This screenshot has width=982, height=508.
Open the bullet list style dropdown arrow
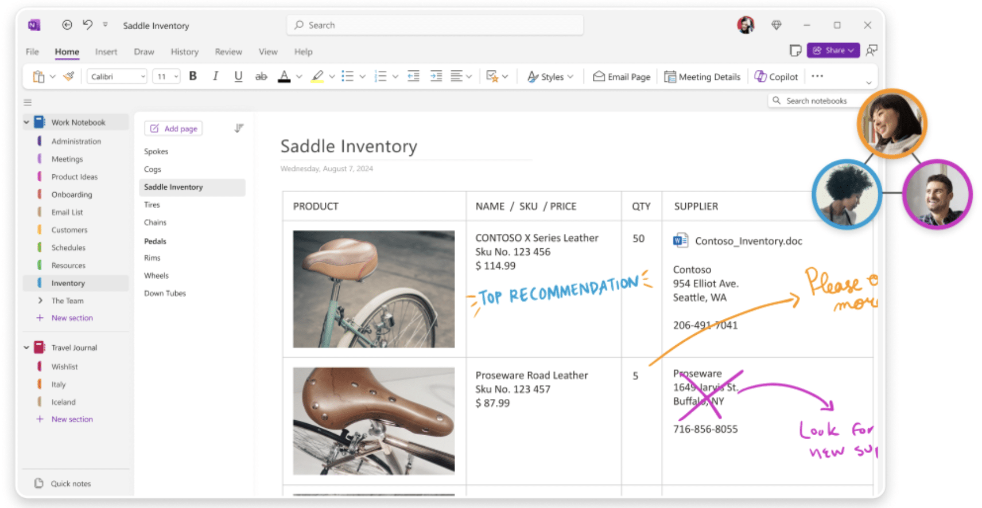(362, 76)
